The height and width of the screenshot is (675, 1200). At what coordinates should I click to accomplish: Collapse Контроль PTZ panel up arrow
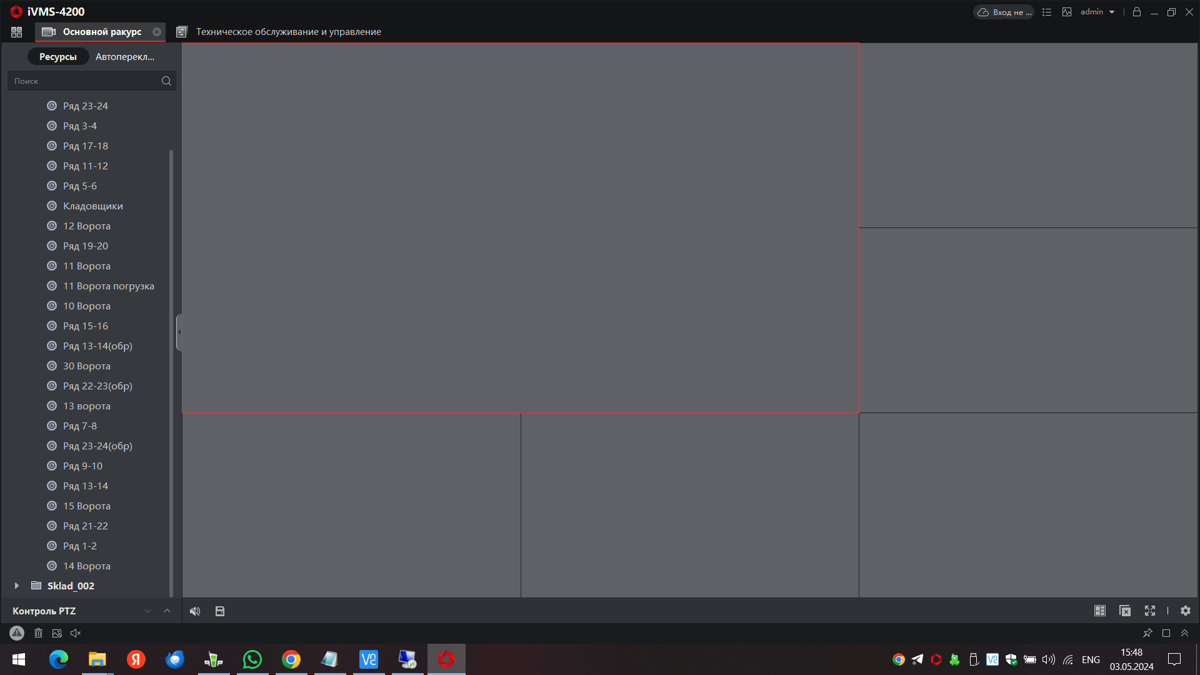click(x=167, y=611)
